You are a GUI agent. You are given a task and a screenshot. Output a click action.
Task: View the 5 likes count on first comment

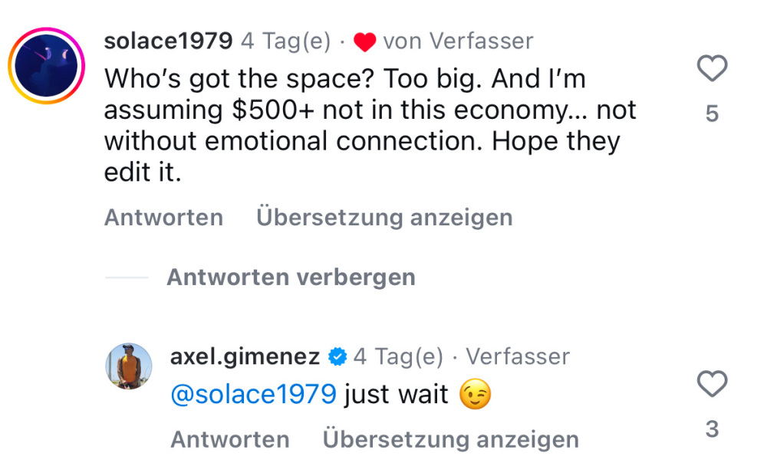coord(713,113)
